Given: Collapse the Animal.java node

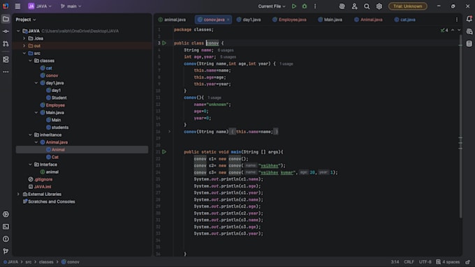Looking at the screenshot, I should (36, 142).
